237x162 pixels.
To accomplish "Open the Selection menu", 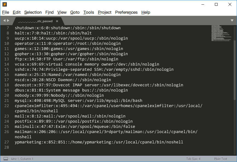I will (33, 12).
